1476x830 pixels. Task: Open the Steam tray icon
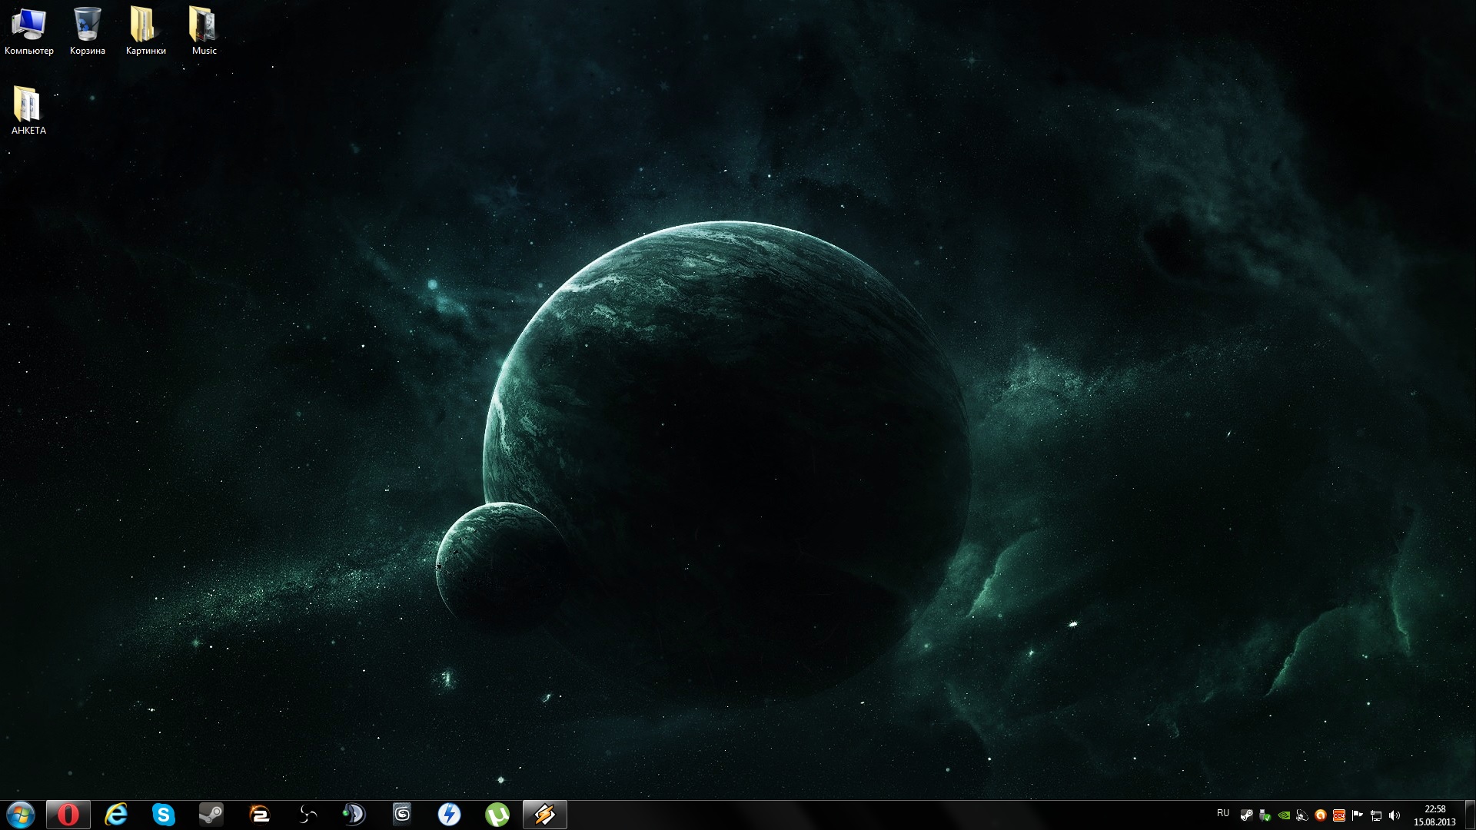tap(1247, 815)
